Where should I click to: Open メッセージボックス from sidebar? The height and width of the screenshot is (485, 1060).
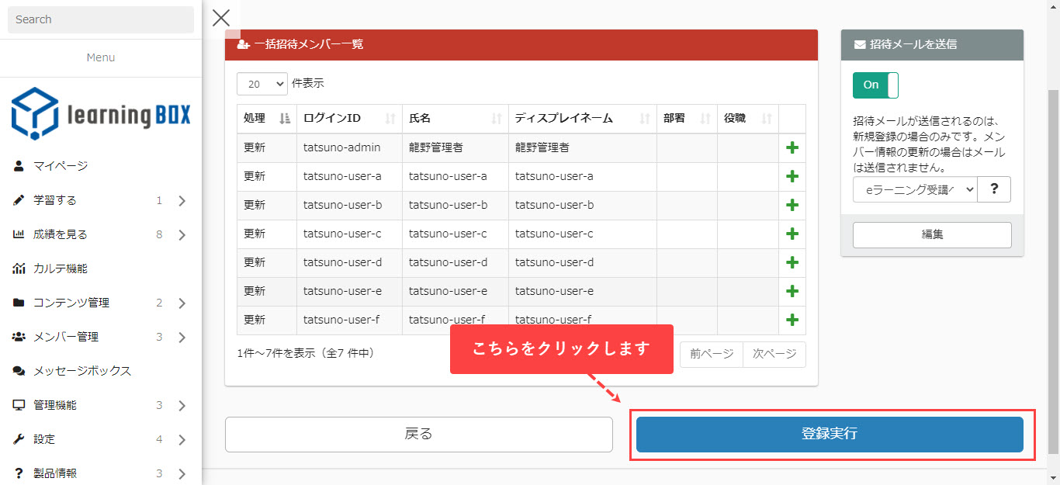(82, 371)
